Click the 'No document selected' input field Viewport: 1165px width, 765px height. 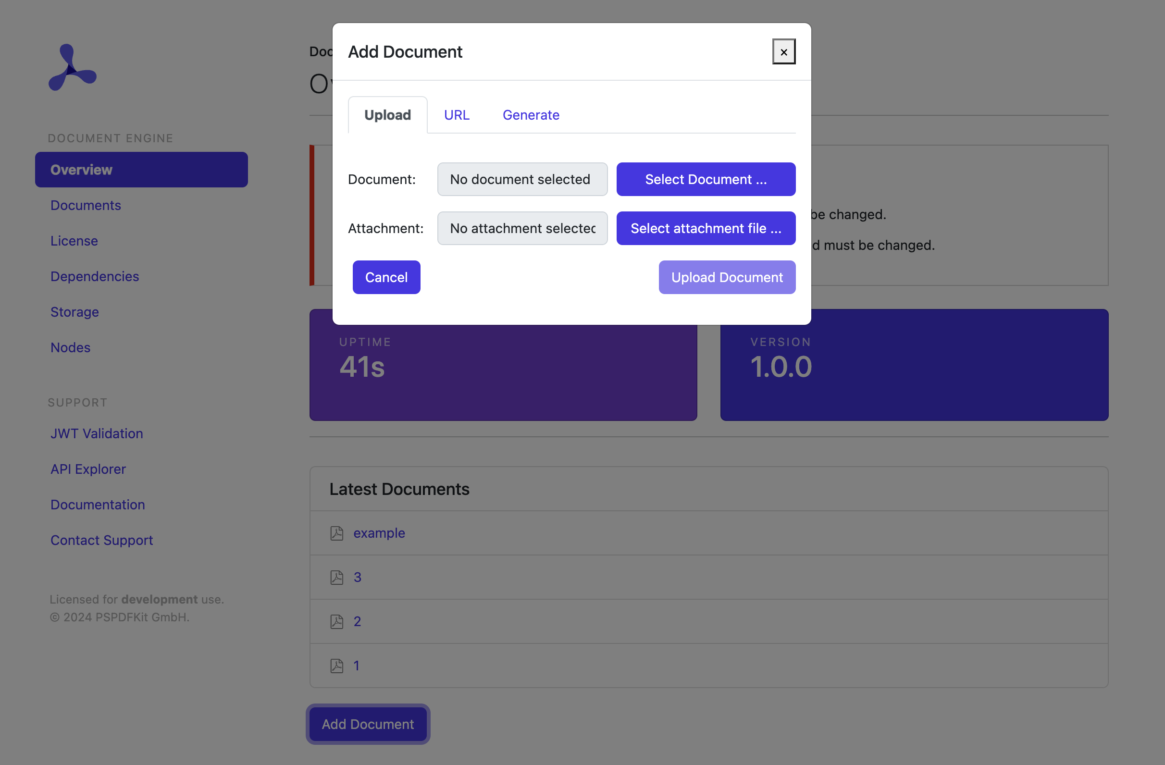(522, 178)
